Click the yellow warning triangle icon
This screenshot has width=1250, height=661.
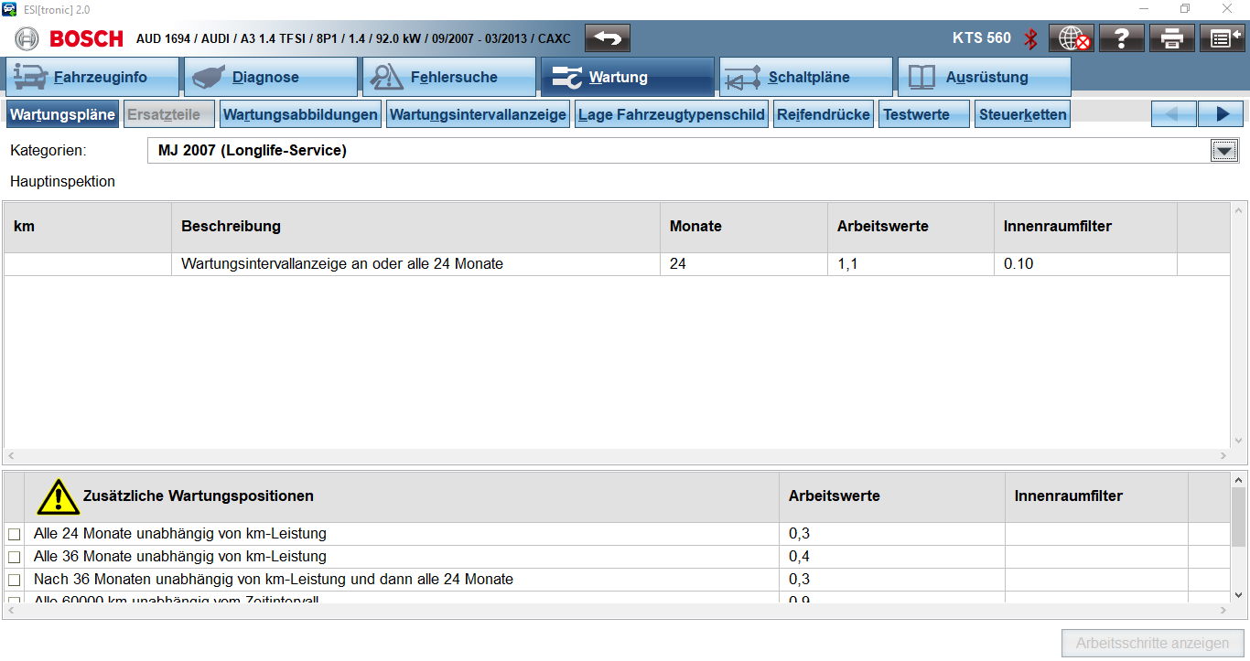point(58,496)
